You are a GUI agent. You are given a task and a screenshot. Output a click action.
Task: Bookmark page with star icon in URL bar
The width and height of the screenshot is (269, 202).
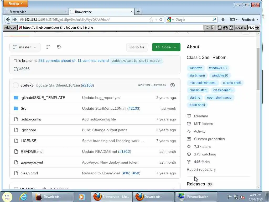151,19
